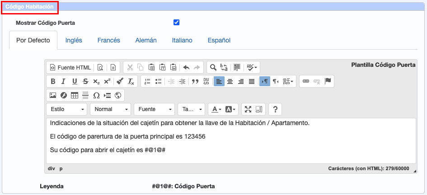Screen dimensions: 427x195
Task: Insert a numbered list
Action: coord(147,81)
